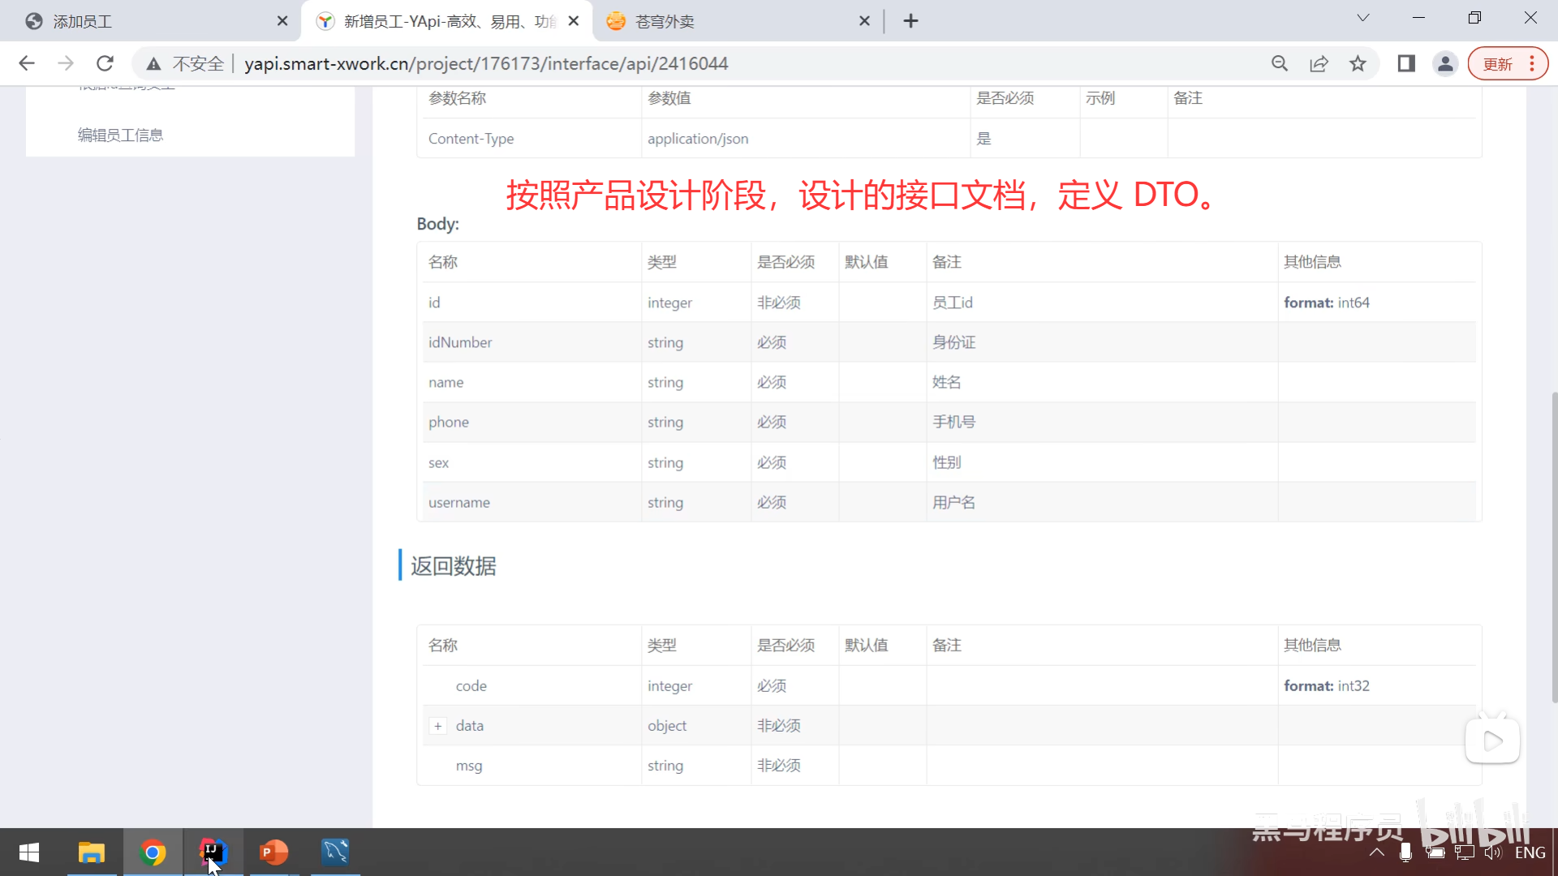Open the share icon in the address bar
The image size is (1558, 876).
pyautogui.click(x=1319, y=63)
